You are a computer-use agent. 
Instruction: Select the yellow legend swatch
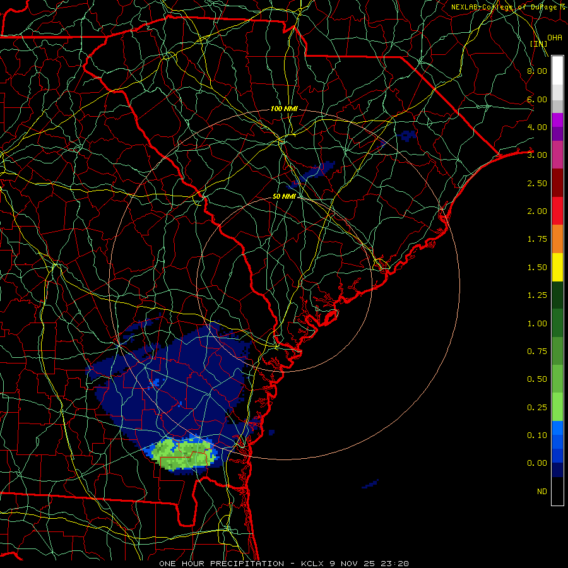[557, 267]
